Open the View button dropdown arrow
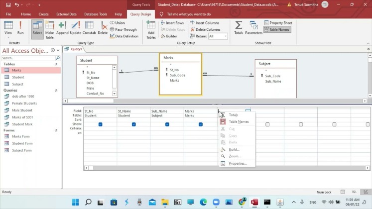Viewport: 372px width, 209px height. click(8, 37)
